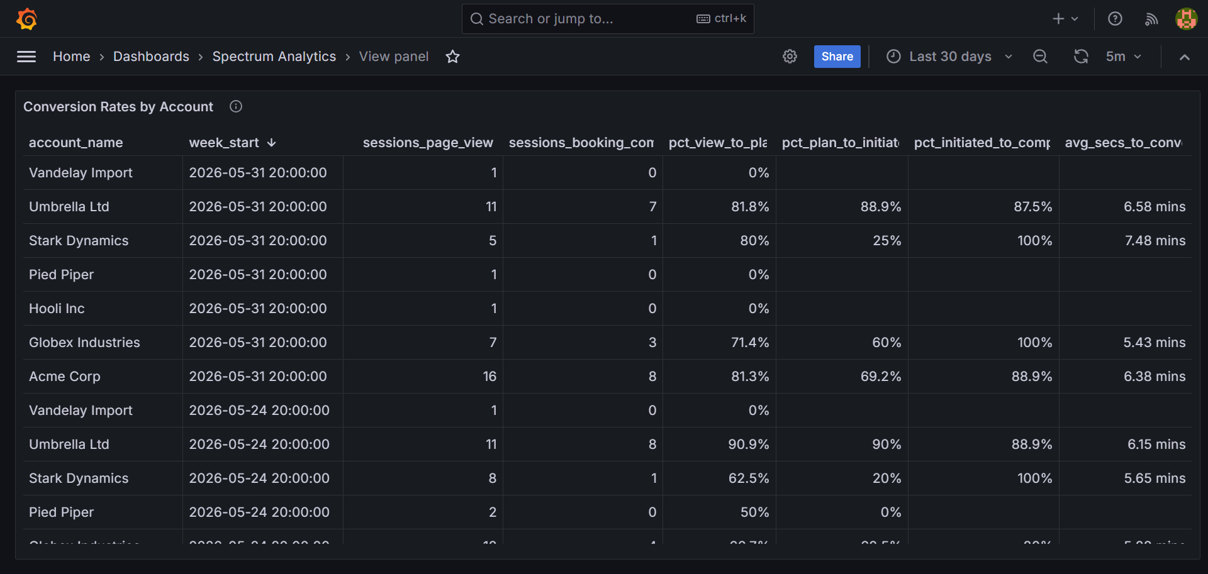Click the Share button
This screenshot has width=1208, height=574.
(837, 57)
